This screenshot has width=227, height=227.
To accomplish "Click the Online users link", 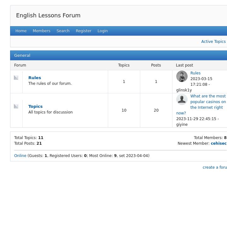I will pos(20,156).
